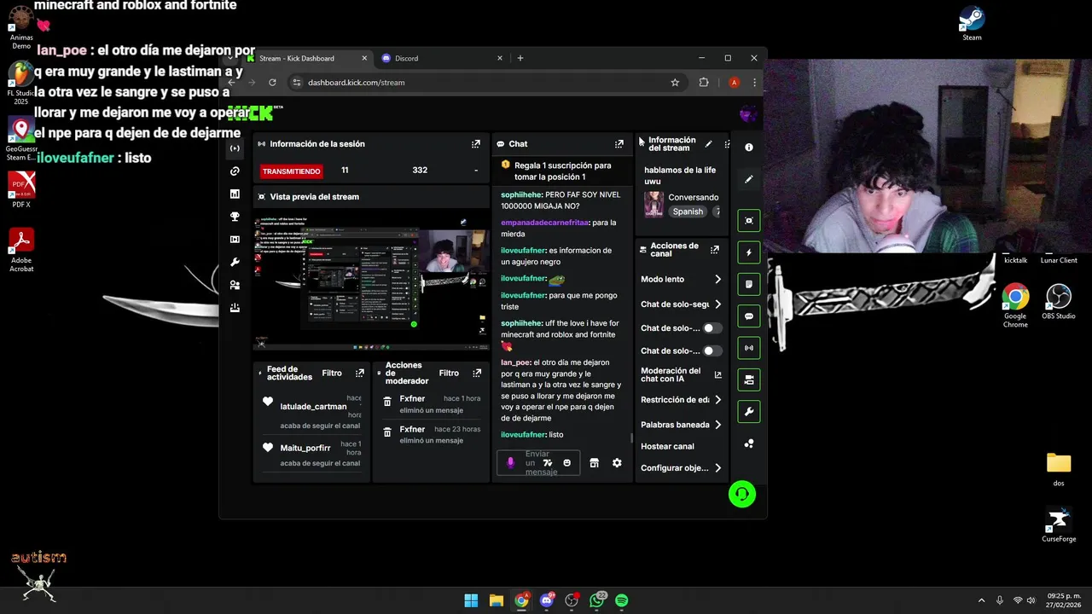Open the trophy achievements sidebar icon
The height and width of the screenshot is (614, 1092).
click(235, 217)
